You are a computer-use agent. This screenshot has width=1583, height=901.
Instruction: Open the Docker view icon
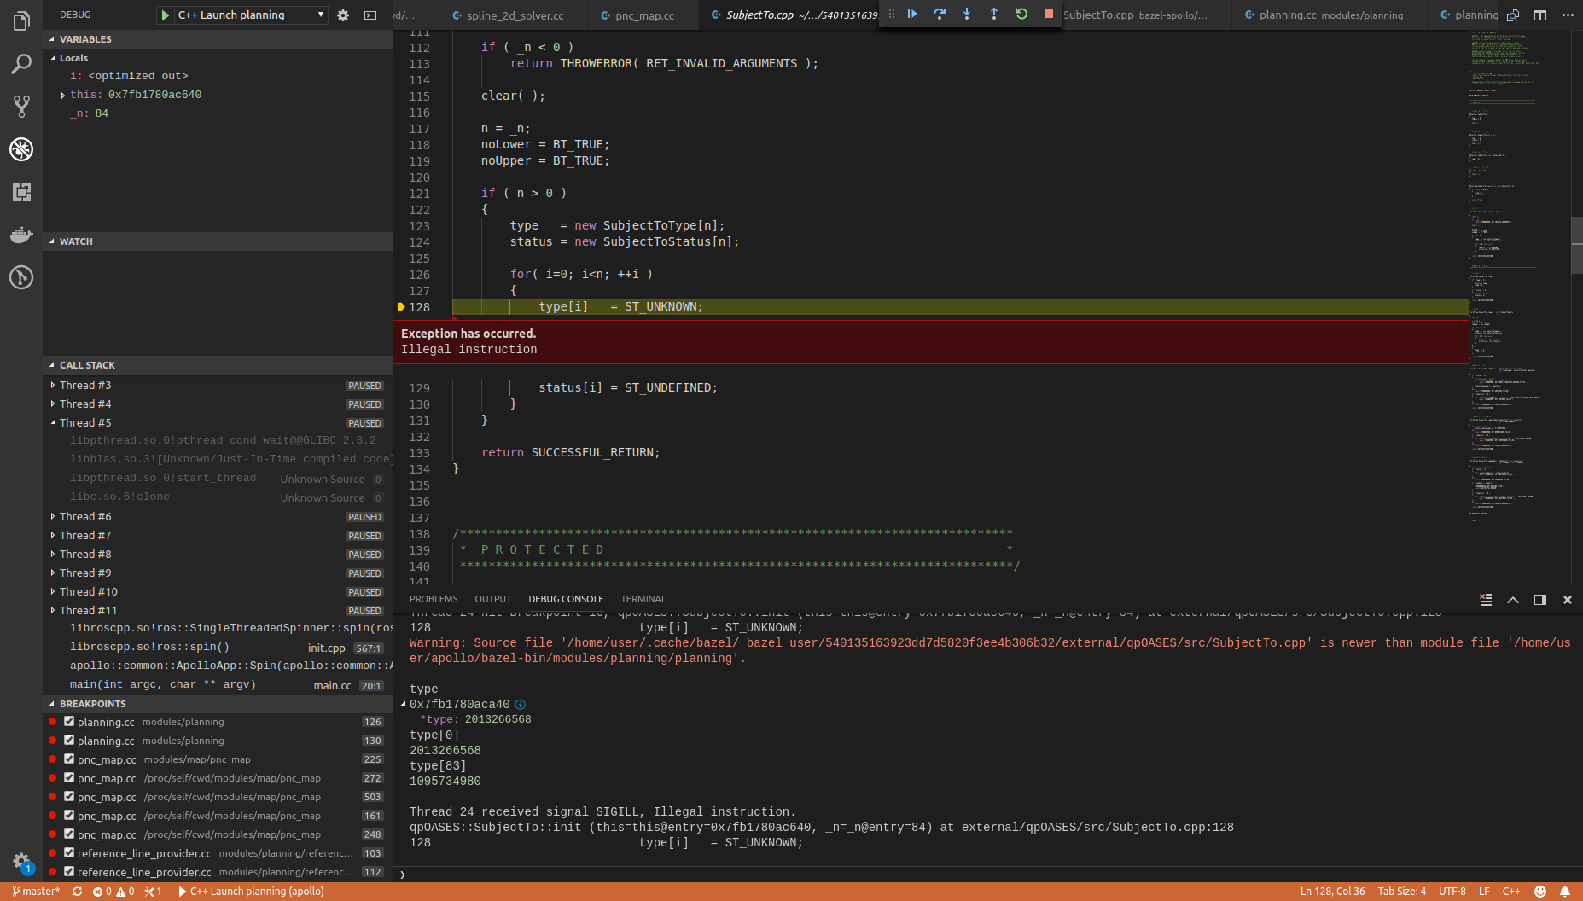(x=21, y=235)
